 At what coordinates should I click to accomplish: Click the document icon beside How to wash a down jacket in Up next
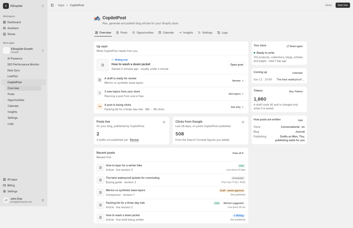(103, 65)
